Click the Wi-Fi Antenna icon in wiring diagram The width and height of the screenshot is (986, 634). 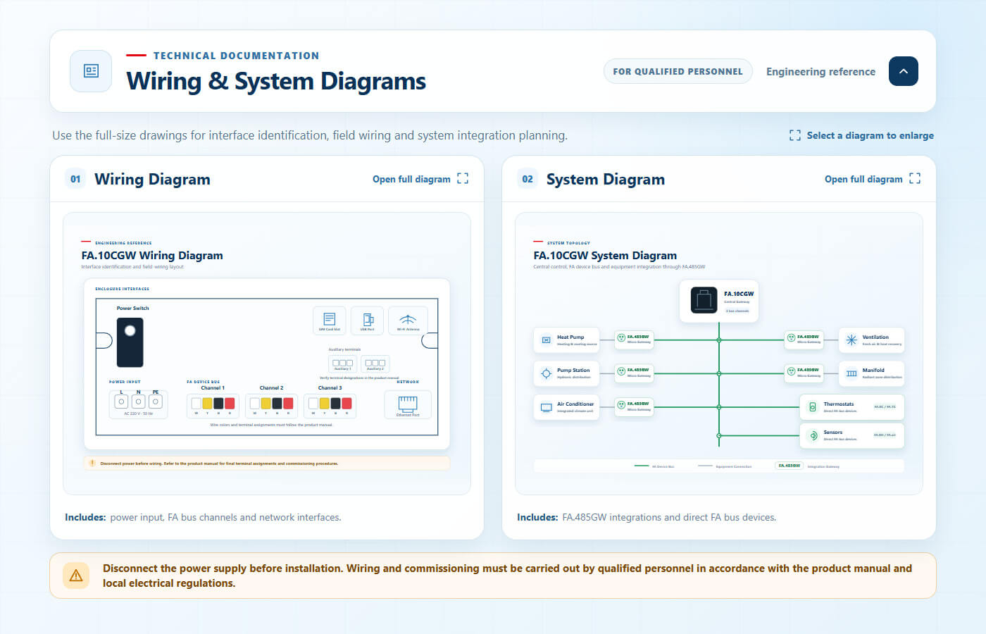click(x=408, y=319)
